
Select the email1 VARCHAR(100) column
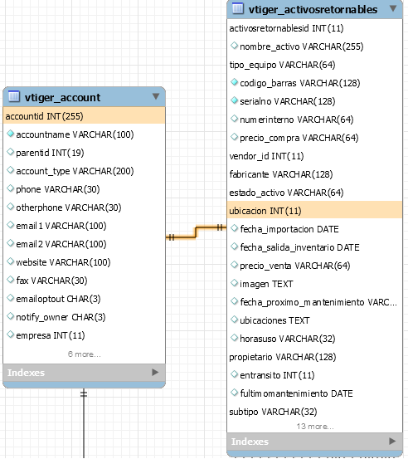pyautogui.click(x=85, y=226)
